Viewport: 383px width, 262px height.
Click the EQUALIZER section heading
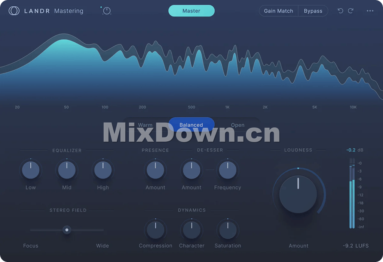67,150
